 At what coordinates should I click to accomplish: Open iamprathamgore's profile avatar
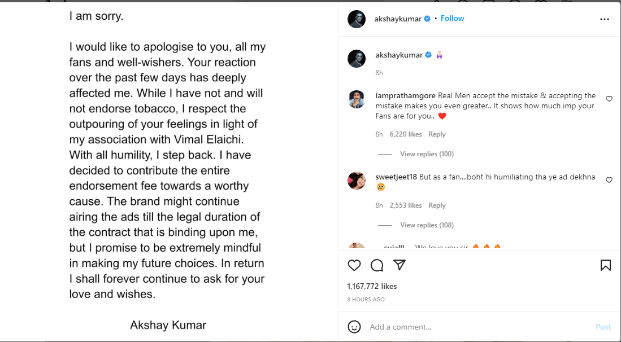(x=357, y=99)
